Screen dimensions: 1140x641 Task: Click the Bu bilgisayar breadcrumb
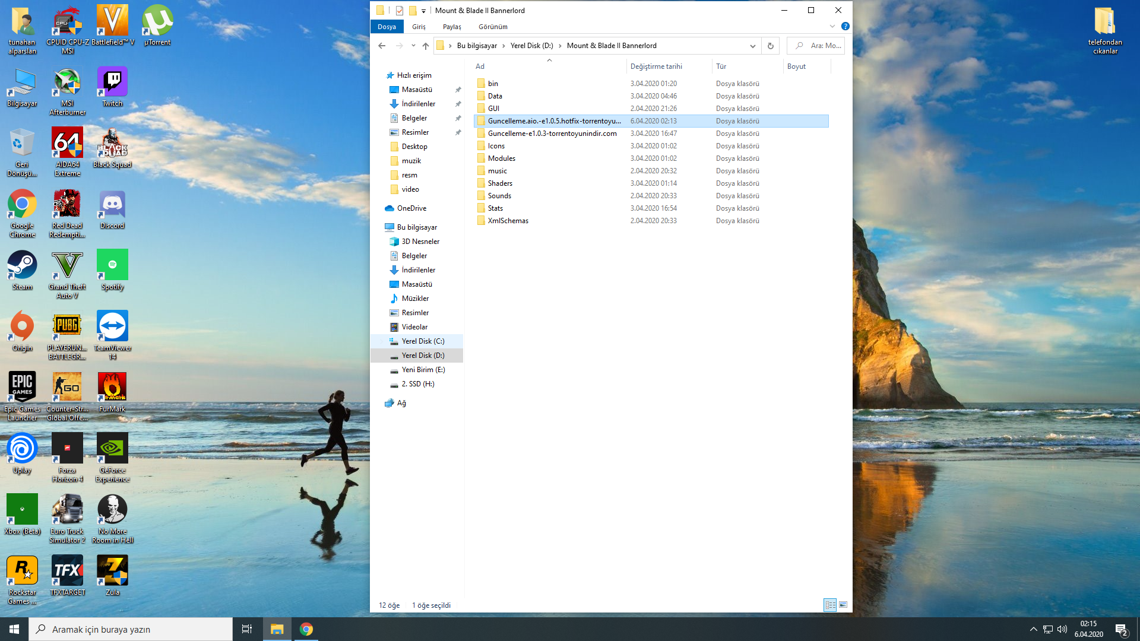[477, 46]
